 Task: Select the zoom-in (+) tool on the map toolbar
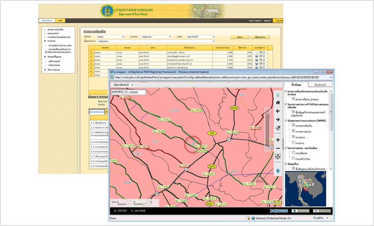point(278,140)
